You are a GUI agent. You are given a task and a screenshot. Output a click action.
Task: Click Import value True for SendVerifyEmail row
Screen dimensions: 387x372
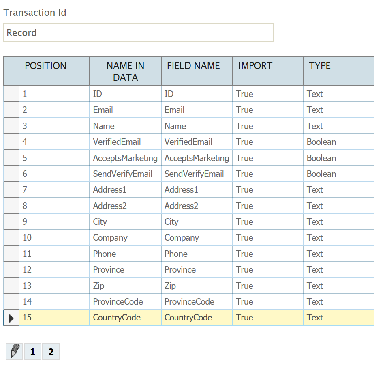click(244, 174)
